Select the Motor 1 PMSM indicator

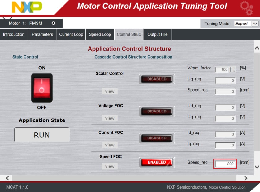click(54, 23)
